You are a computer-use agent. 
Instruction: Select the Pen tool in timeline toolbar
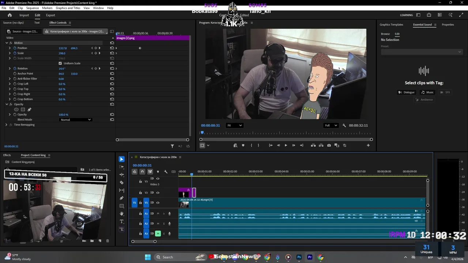pyautogui.click(x=122, y=198)
